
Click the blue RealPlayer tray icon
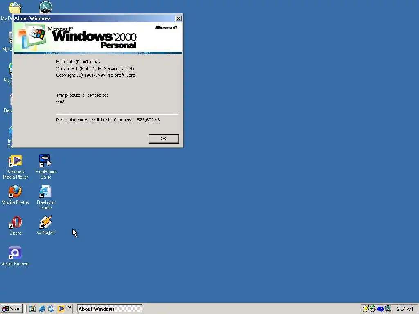380,309
